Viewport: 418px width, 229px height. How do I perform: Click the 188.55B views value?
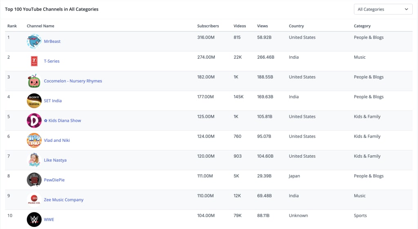(x=265, y=77)
